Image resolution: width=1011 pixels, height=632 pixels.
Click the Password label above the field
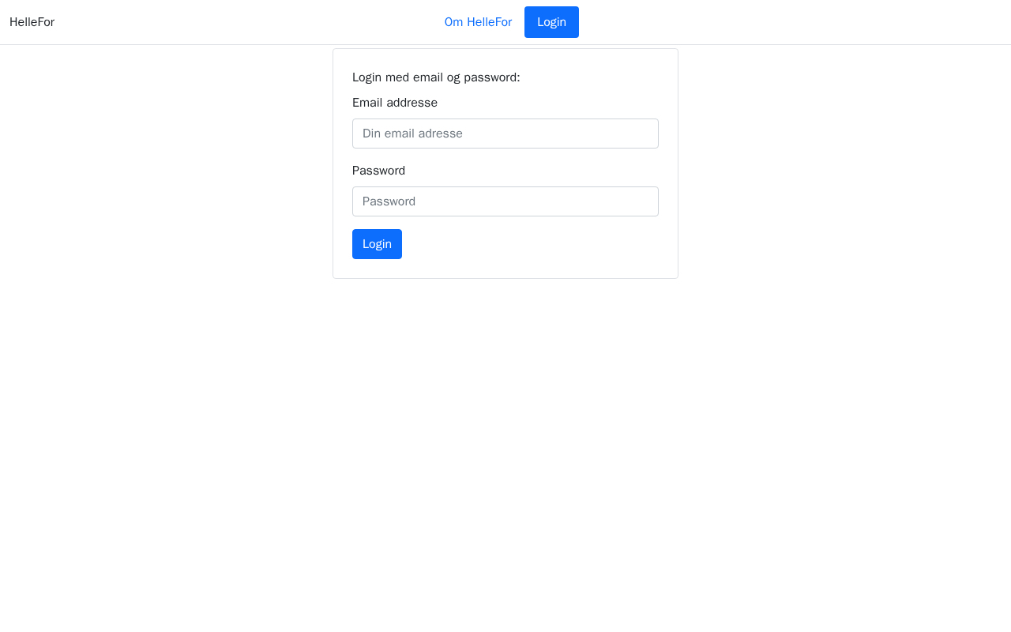tap(378, 171)
